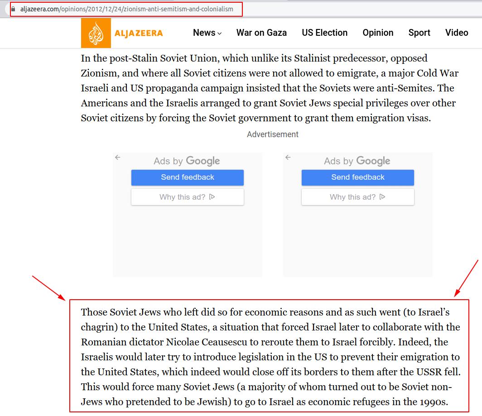Click Why this ad? in the left ad
The height and width of the screenshot is (416, 482).
(187, 197)
